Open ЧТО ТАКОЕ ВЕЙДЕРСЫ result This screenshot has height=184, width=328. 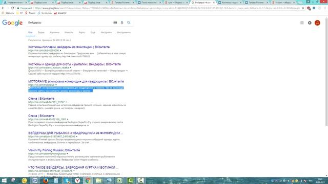(73, 167)
